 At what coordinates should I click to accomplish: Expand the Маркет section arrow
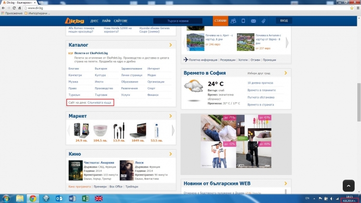170,116
